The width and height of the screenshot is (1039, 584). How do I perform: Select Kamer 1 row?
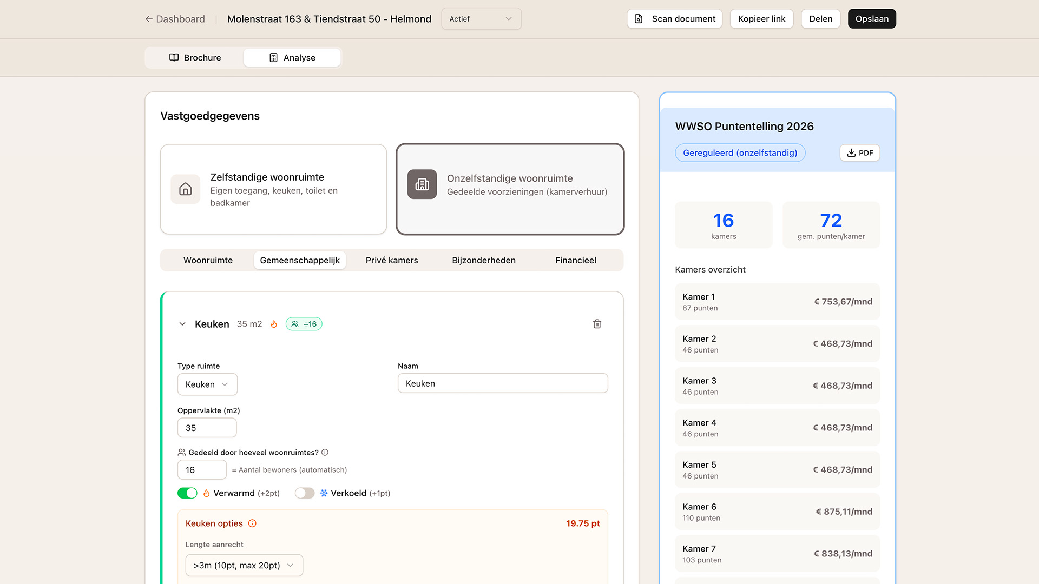777,302
